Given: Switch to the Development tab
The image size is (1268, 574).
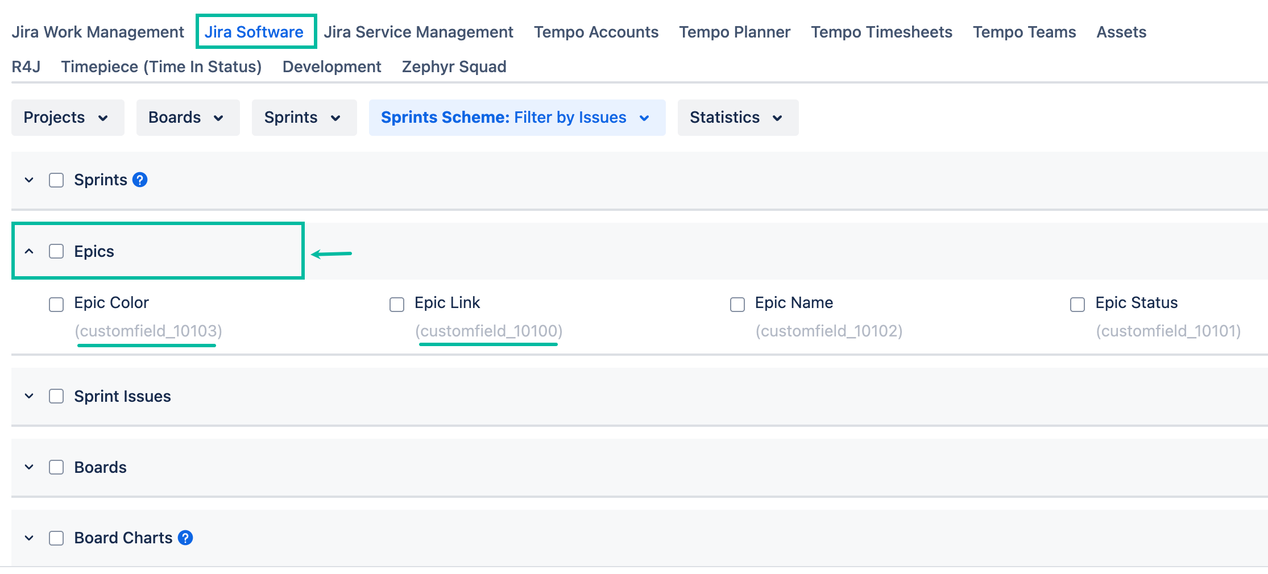Looking at the screenshot, I should (332, 66).
